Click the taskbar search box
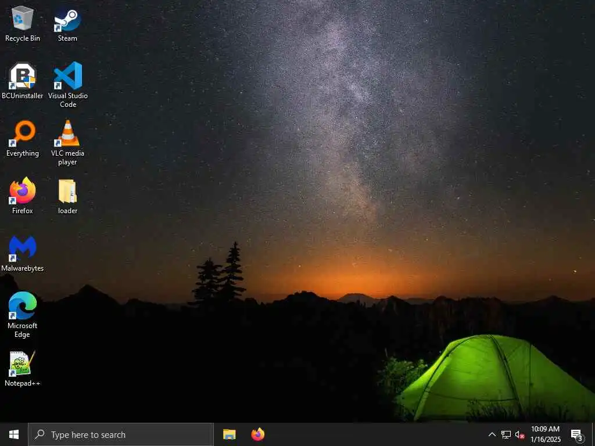Viewport: 595px width, 446px height. coord(121,434)
